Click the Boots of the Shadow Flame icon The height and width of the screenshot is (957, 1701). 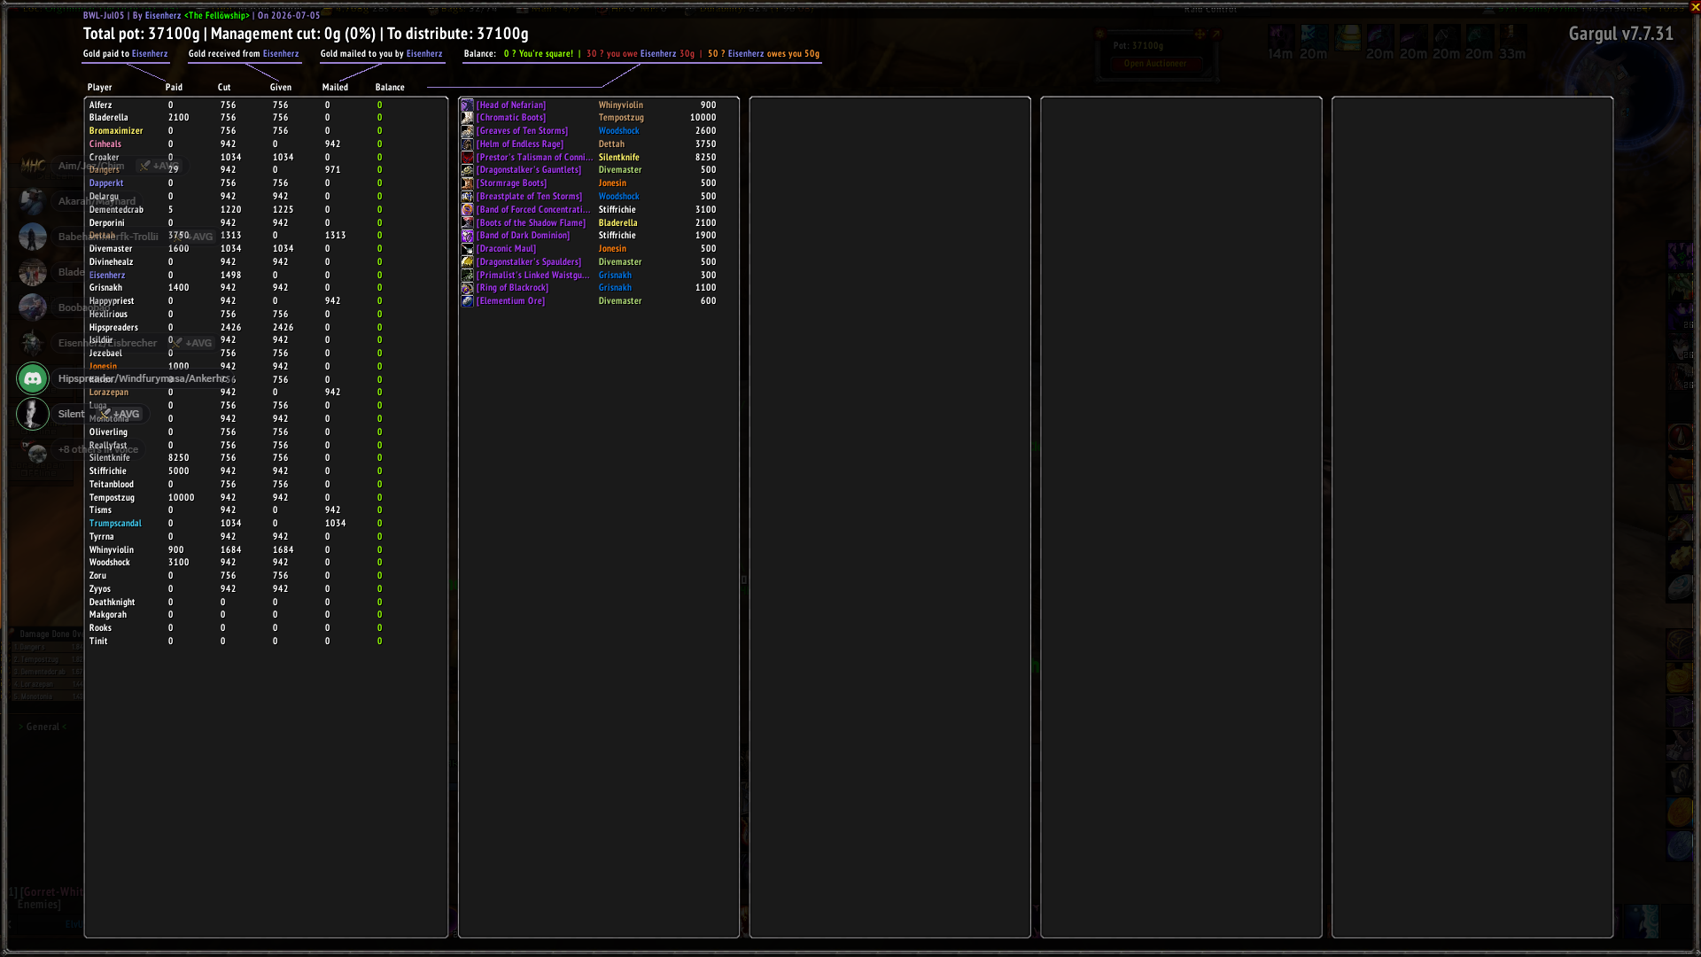point(467,222)
